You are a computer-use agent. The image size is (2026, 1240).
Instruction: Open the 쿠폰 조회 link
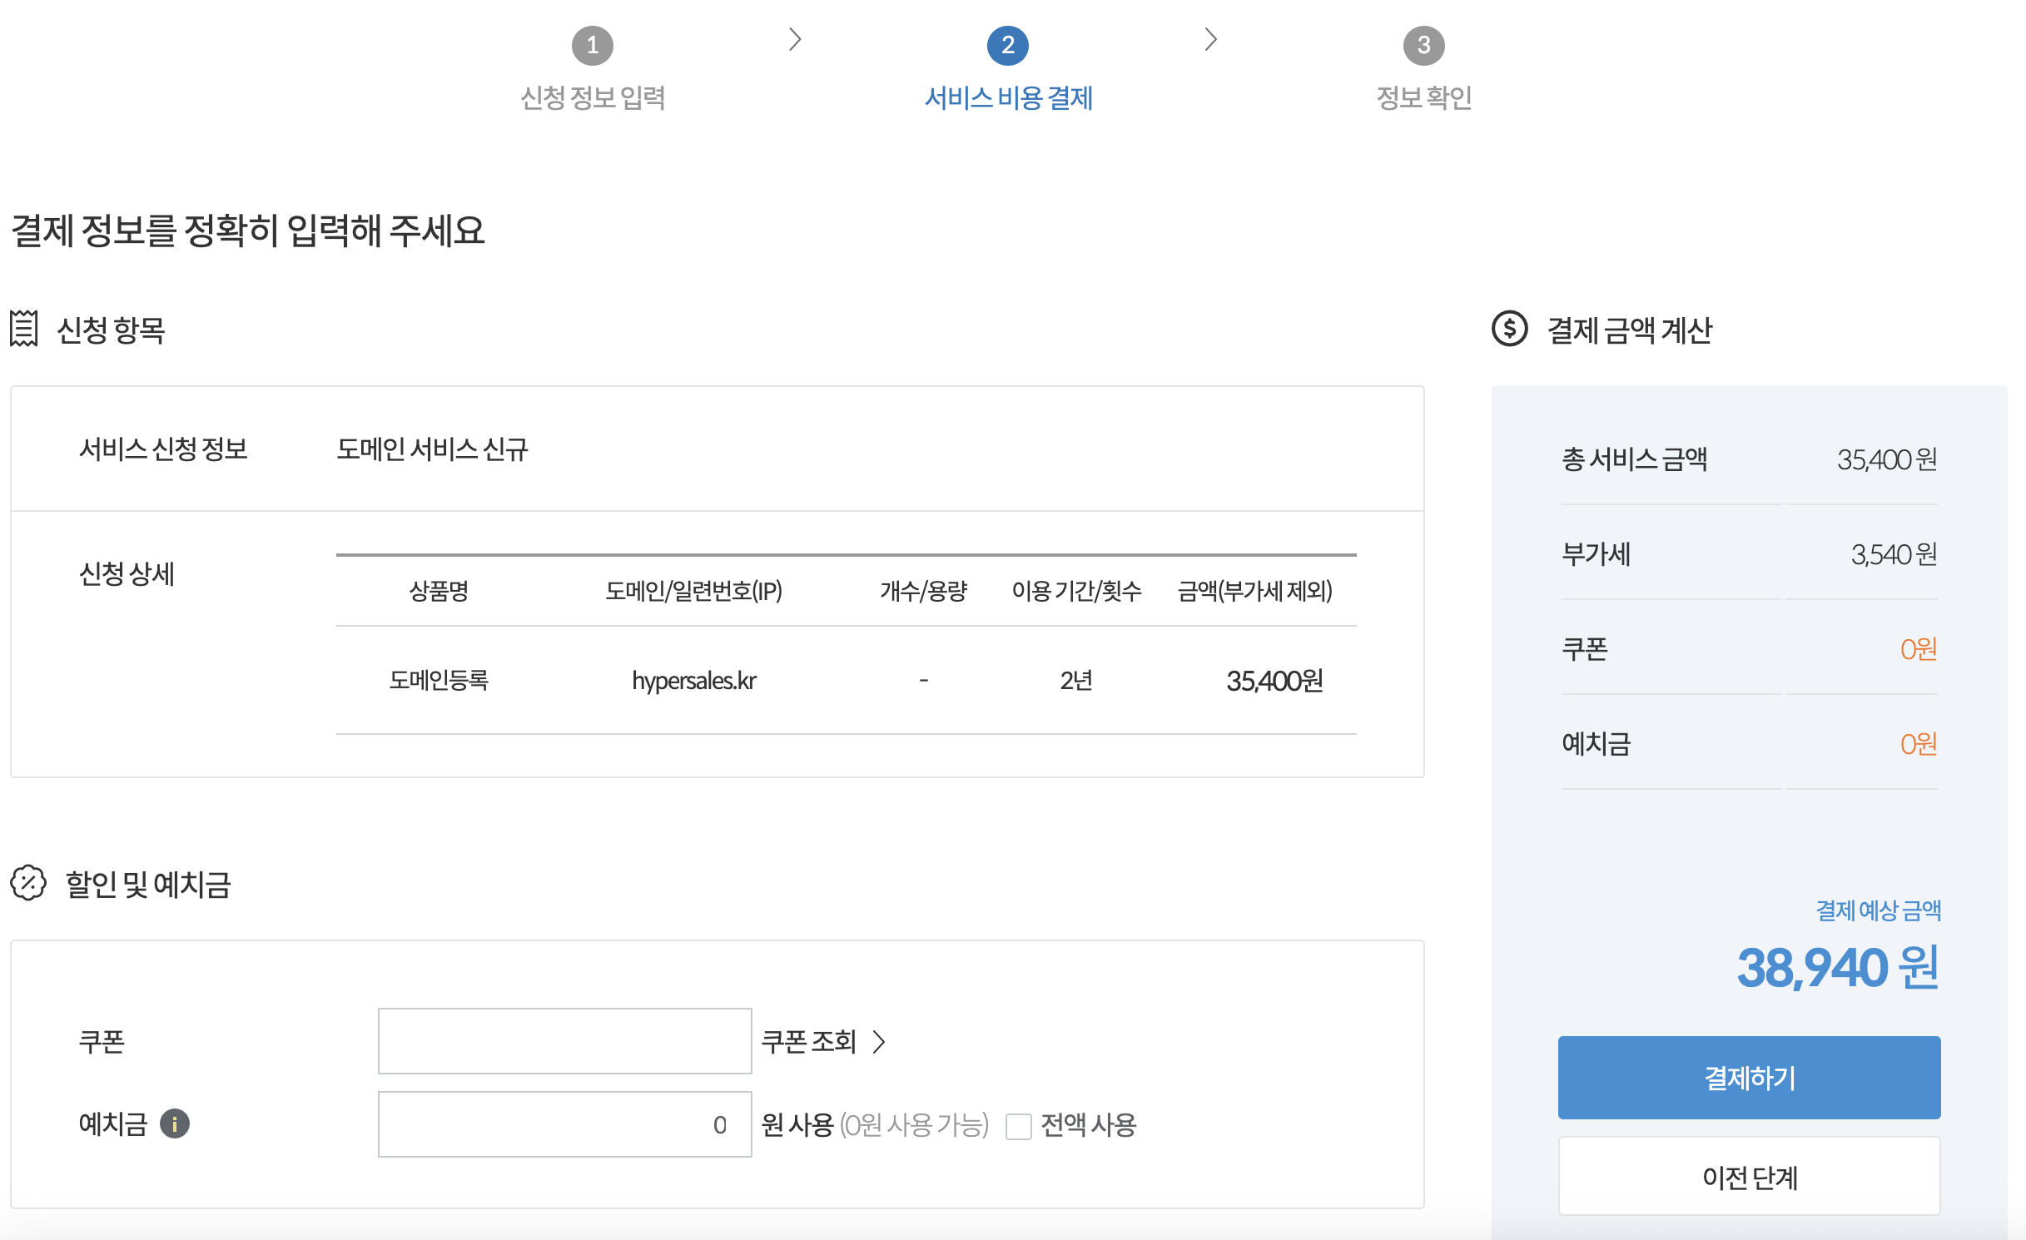[809, 1041]
